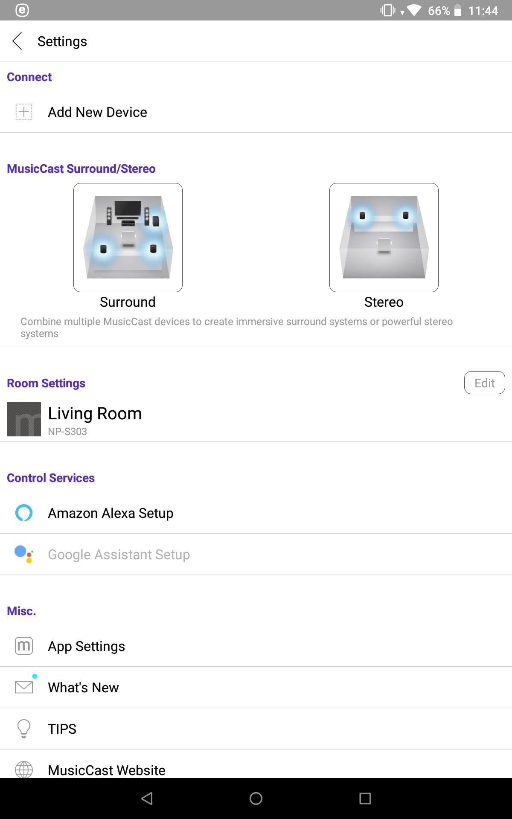Tap the Android home navigation button

coord(256,799)
